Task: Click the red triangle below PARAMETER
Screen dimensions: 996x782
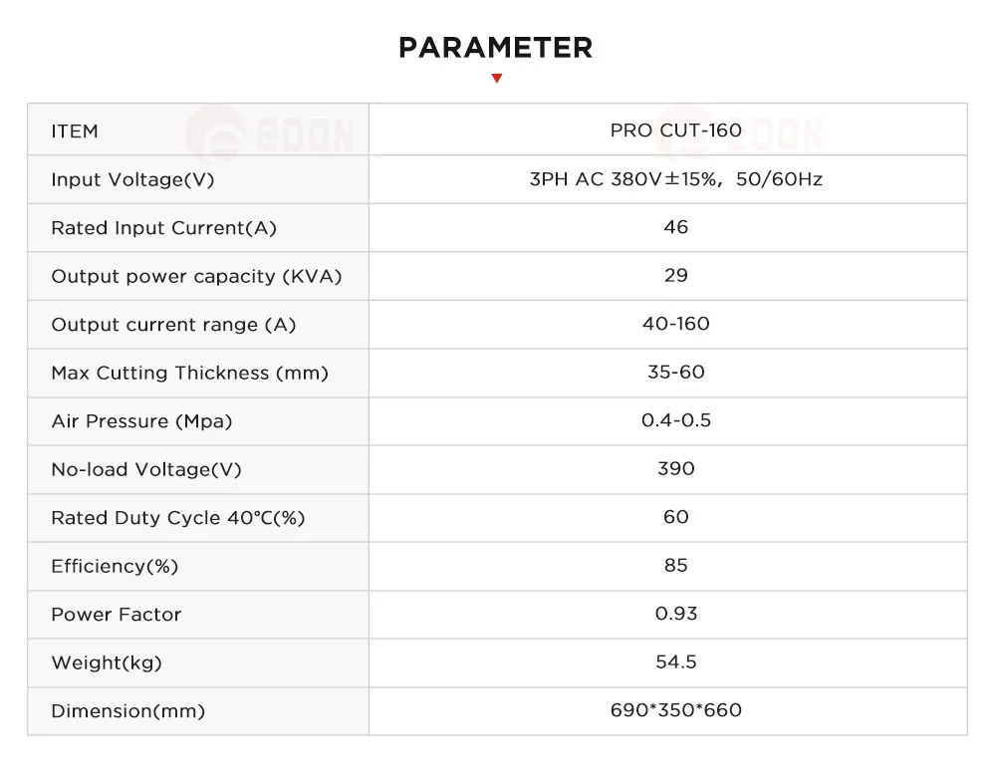Action: click(x=497, y=78)
